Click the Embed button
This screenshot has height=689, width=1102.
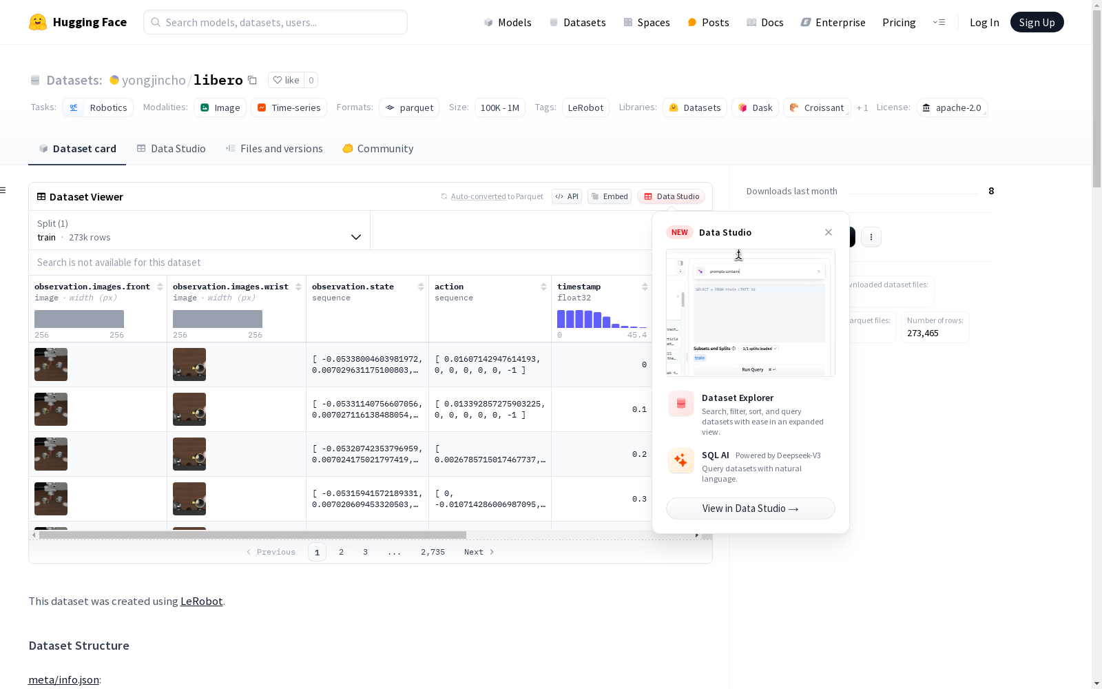click(x=610, y=196)
